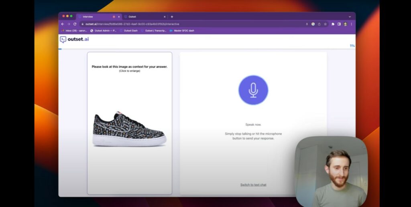Image resolution: width=411 pixels, height=207 pixels.
Task: Click the outset.ai logo
Action: 74,39
